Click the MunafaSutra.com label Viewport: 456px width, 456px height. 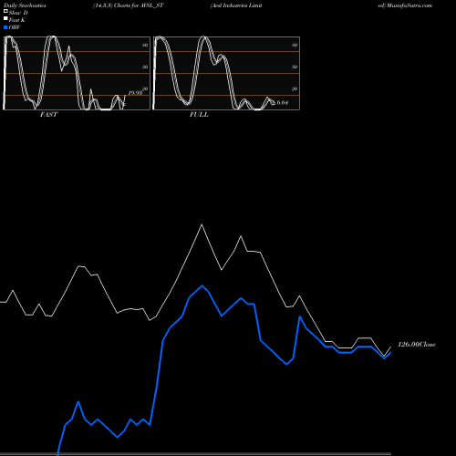pyautogui.click(x=409, y=5)
